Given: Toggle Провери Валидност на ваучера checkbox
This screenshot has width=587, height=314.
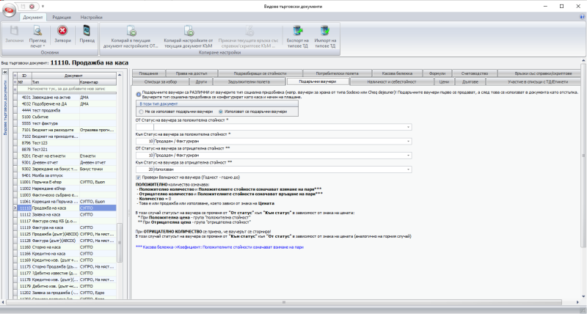Looking at the screenshot, I should [138, 178].
